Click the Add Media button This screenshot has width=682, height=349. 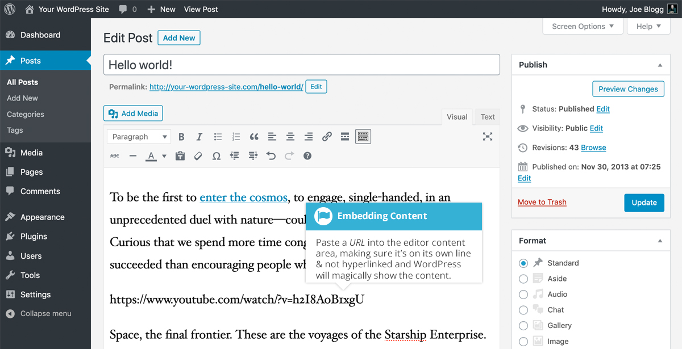(133, 113)
